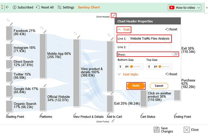The image size is (208, 137).
Task: Open the three-dot menu in the toolbar
Action: pyautogui.click(x=2, y=7)
